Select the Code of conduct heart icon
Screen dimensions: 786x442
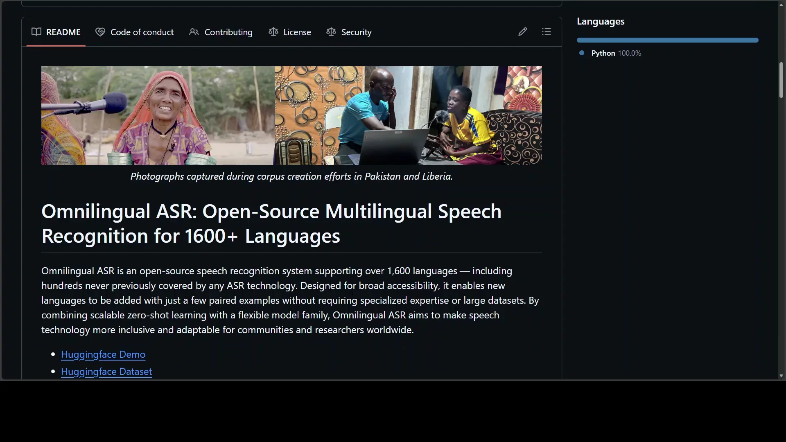point(99,32)
